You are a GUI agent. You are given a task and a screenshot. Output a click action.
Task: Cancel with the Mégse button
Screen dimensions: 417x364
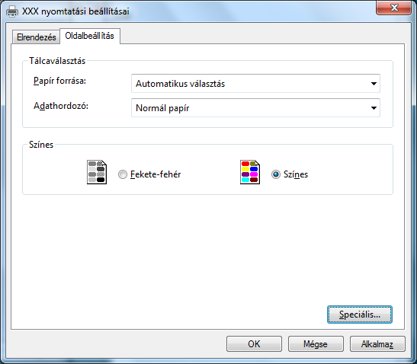coord(316,344)
